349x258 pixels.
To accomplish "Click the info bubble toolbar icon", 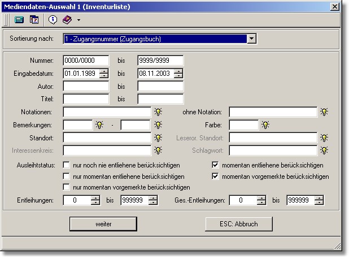I will (53, 19).
